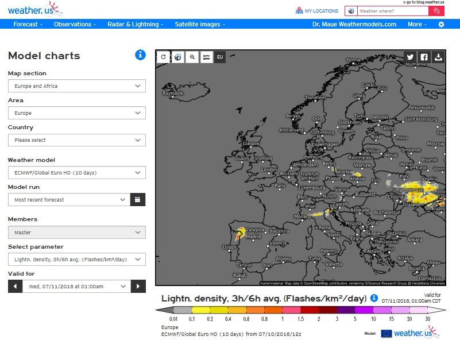Reload the map with refresh icon

click(164, 57)
